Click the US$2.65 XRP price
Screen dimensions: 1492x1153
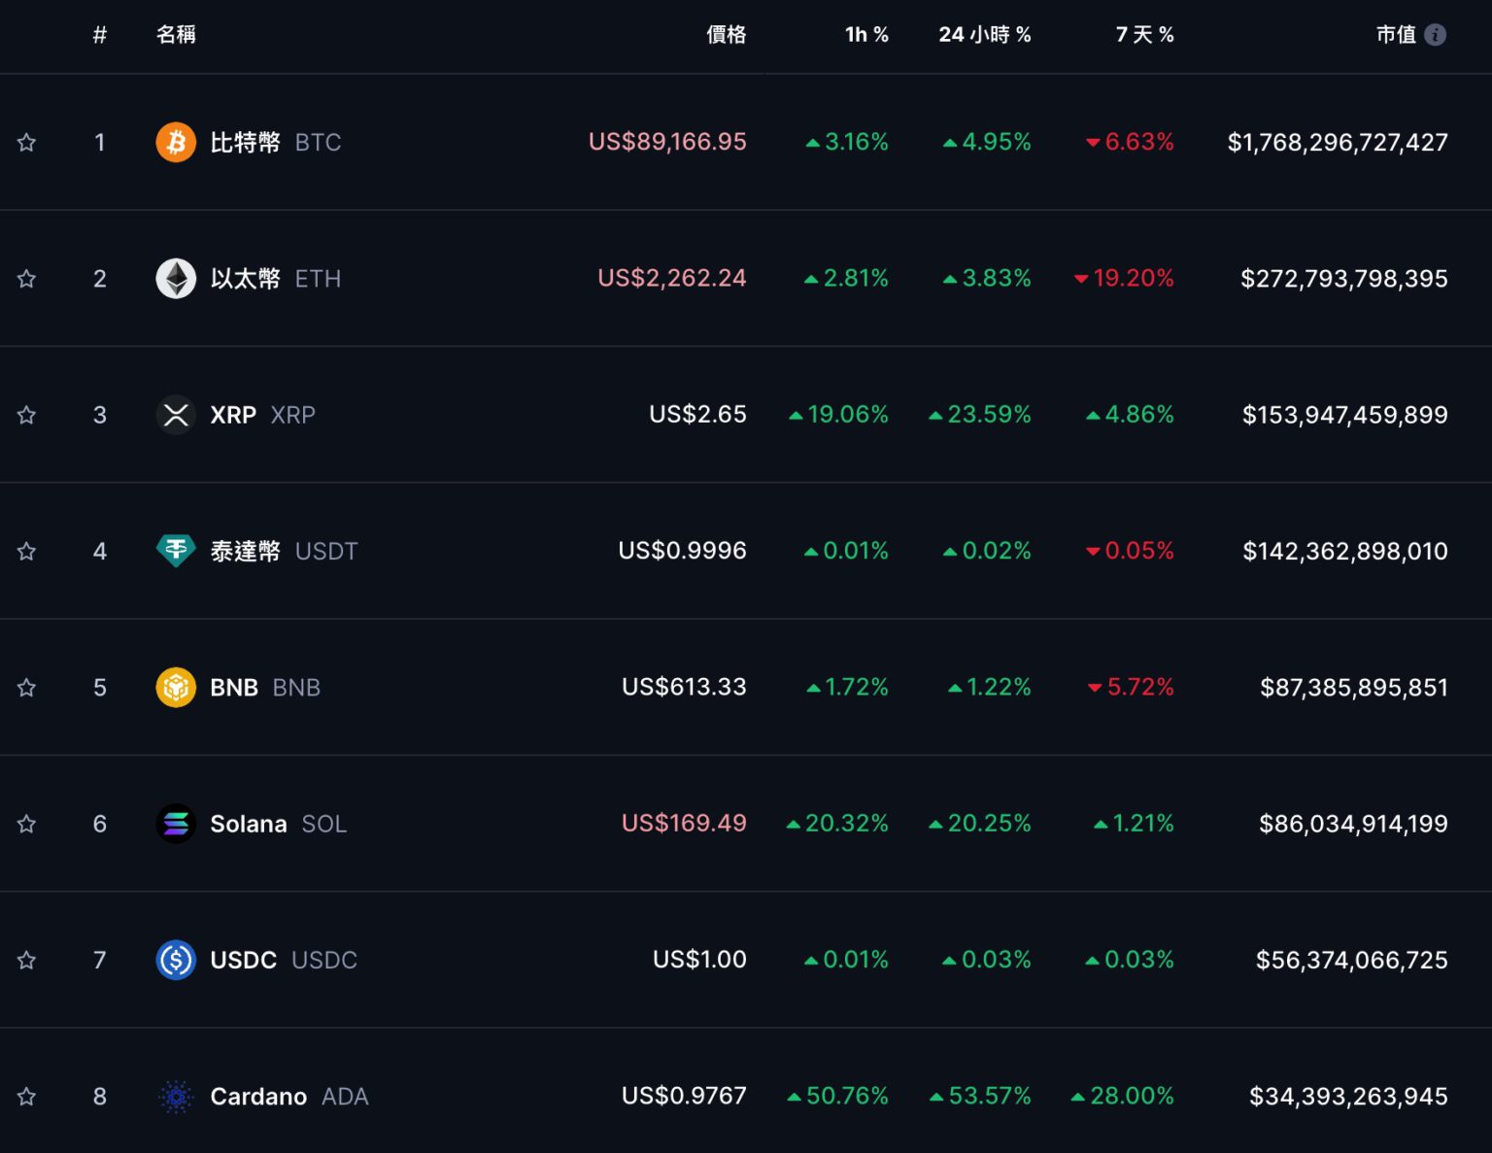[697, 415]
